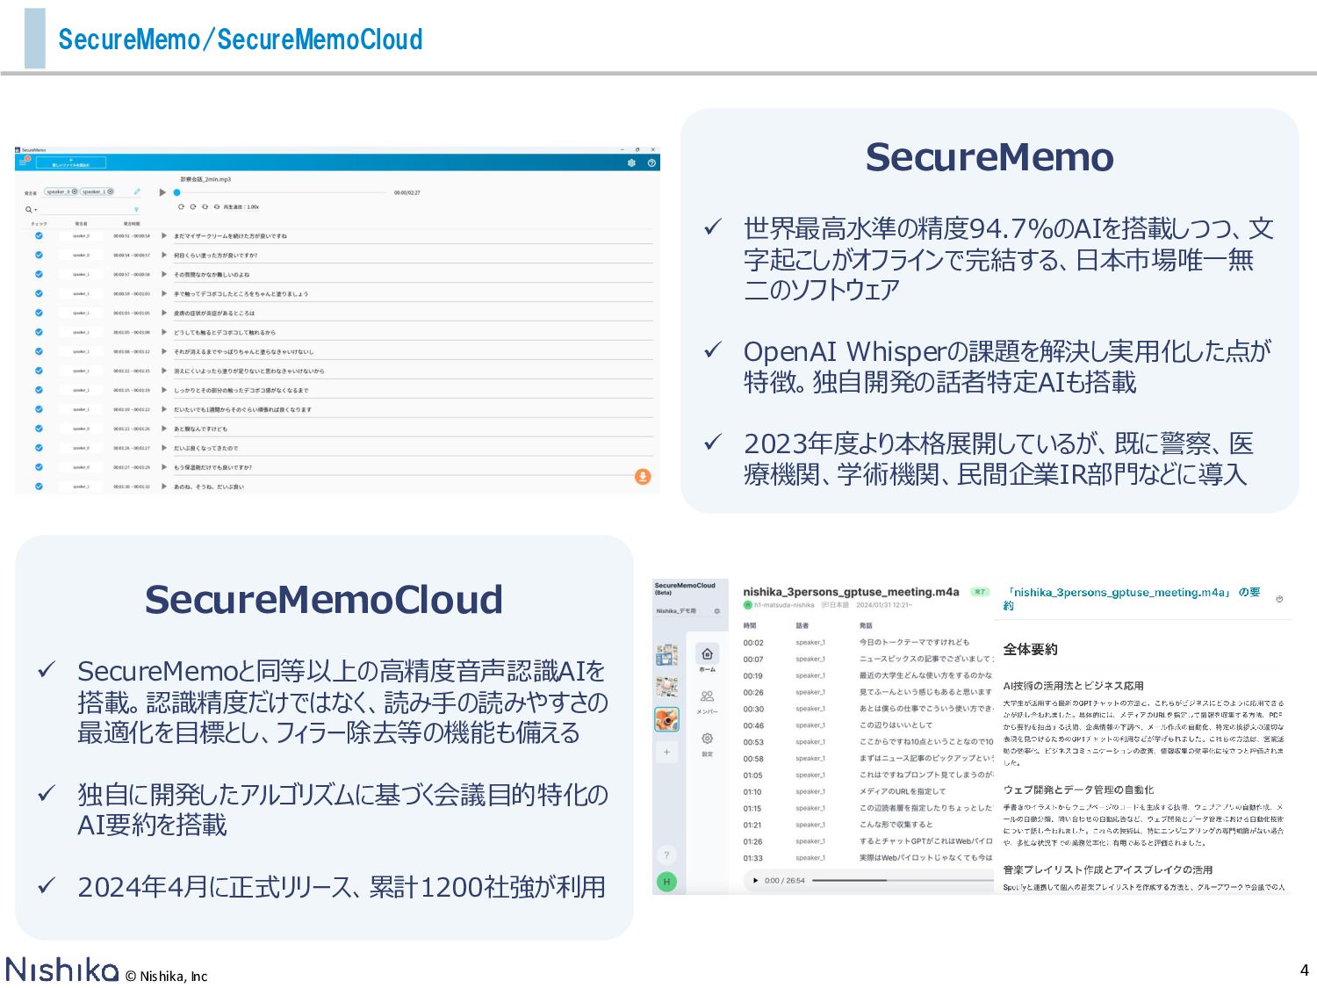Open the メンバー members icon
This screenshot has width=1317, height=988.
[x=708, y=696]
